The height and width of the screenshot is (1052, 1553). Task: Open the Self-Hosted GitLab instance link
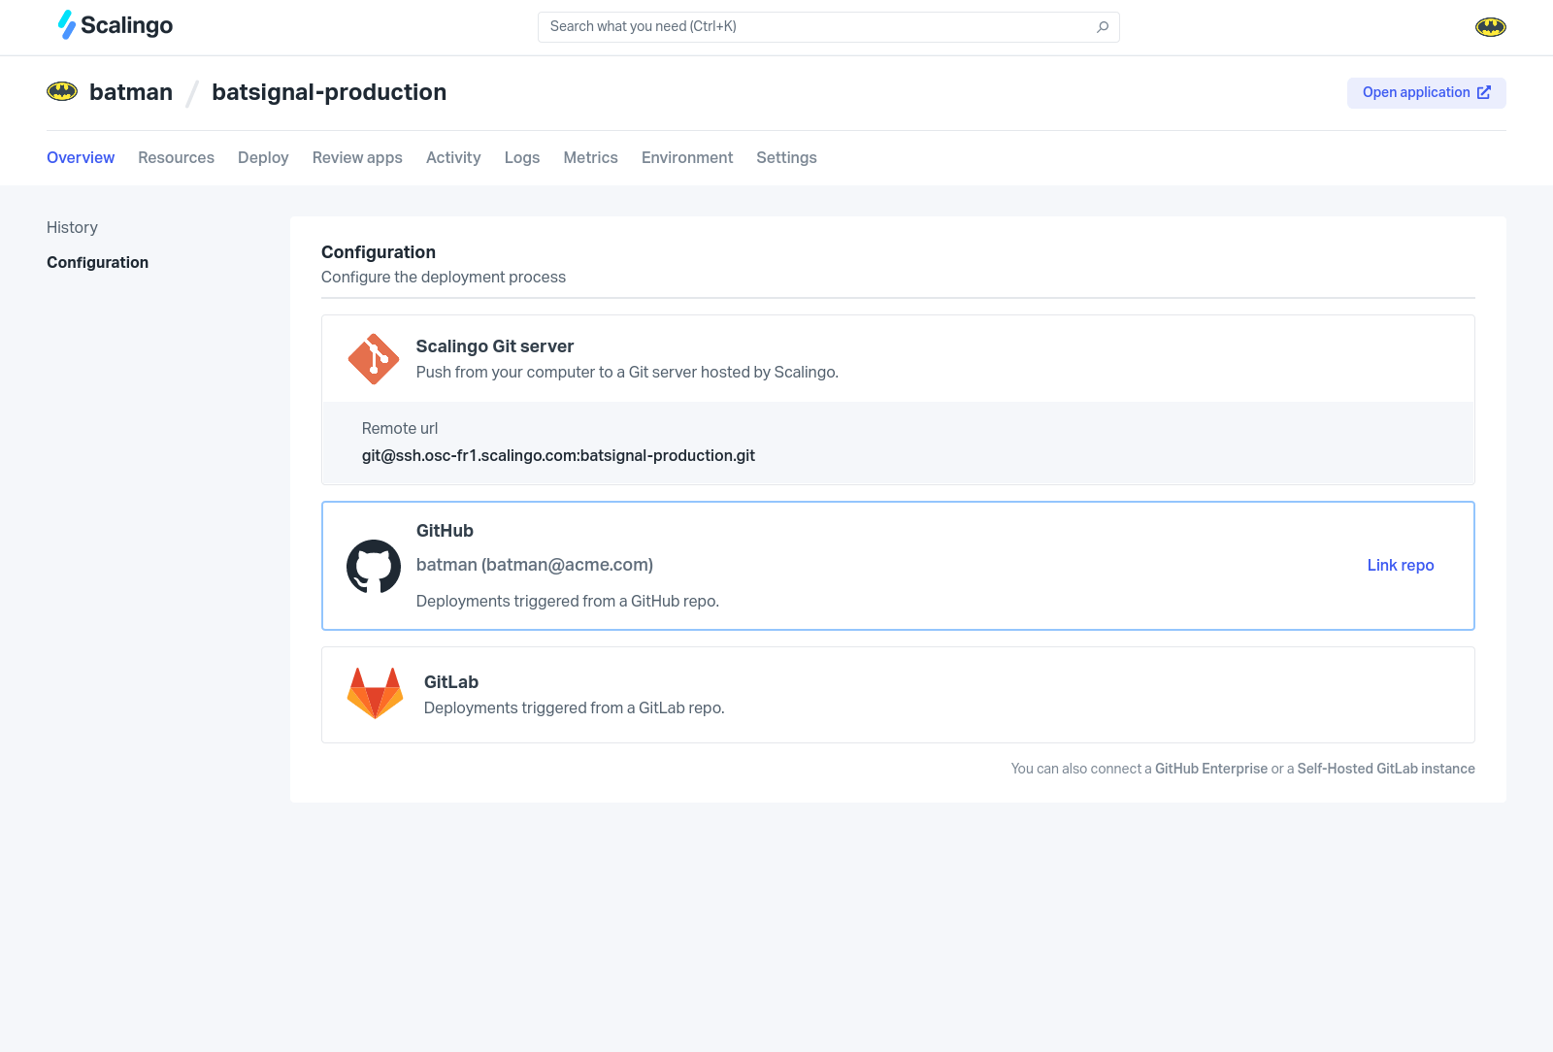(x=1386, y=768)
